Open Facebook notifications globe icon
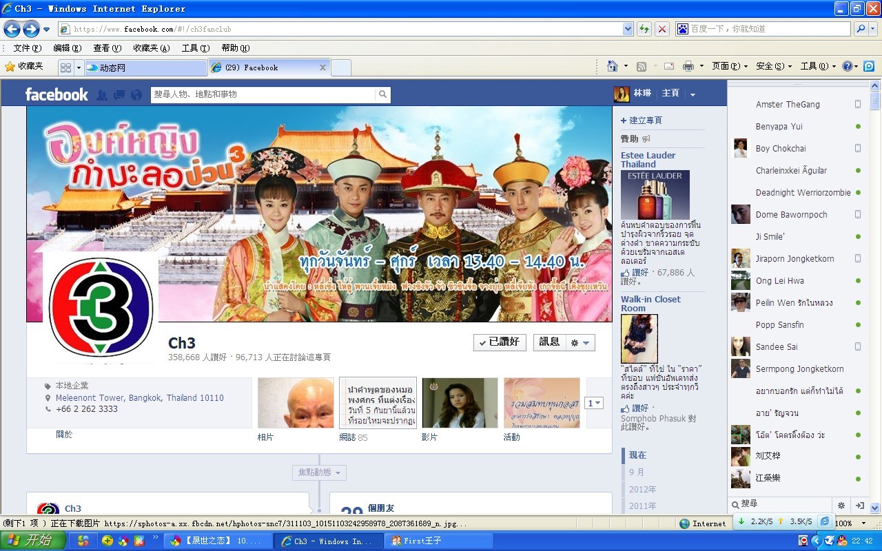 tap(136, 95)
